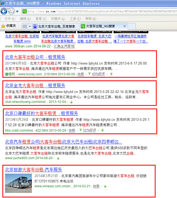Open the recent pages history dropdown arrow
The height and width of the screenshot is (198, 177).
pyautogui.click(x=17, y=12)
